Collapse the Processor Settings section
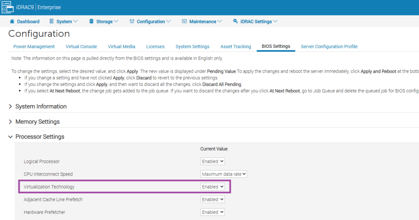 (10, 137)
